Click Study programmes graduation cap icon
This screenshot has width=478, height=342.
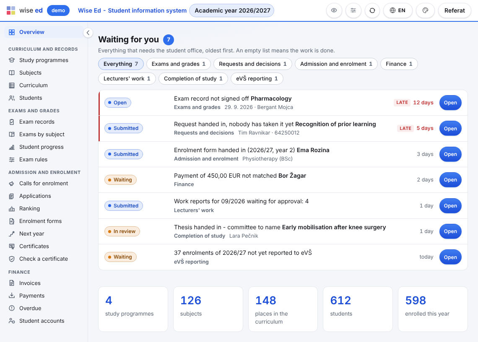coord(12,60)
